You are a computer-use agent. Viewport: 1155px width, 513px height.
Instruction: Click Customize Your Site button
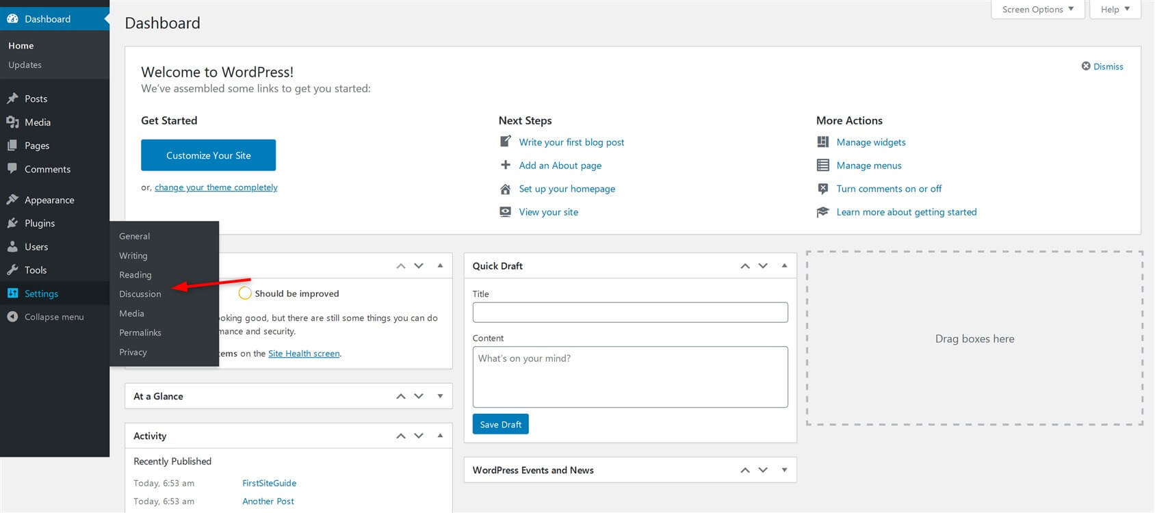coord(208,155)
